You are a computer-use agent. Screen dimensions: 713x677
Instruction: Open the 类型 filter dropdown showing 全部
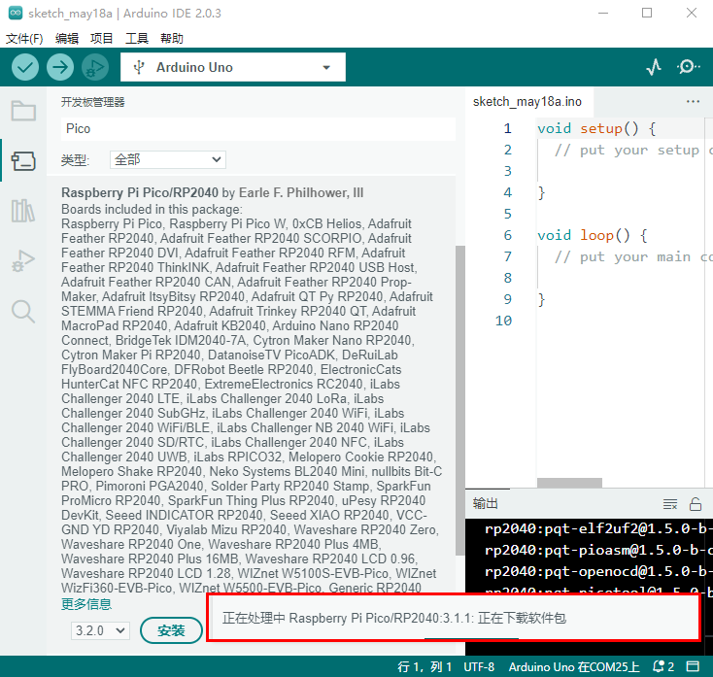coord(168,159)
